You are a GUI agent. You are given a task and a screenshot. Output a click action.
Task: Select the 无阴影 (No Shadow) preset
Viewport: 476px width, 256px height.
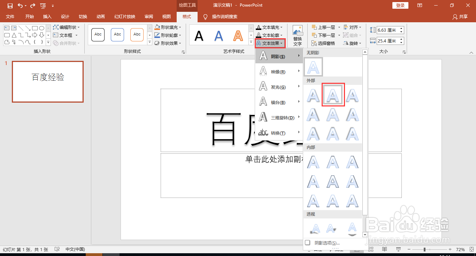tap(313, 67)
